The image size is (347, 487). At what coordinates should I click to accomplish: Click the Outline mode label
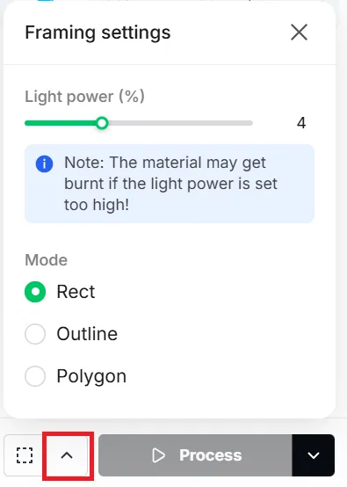pyautogui.click(x=87, y=334)
